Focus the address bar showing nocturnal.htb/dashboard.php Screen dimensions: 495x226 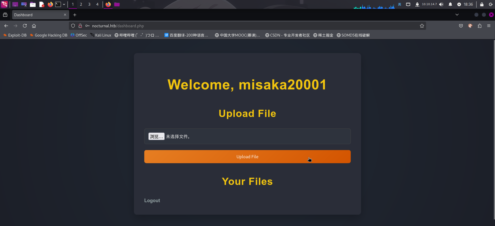click(x=247, y=26)
